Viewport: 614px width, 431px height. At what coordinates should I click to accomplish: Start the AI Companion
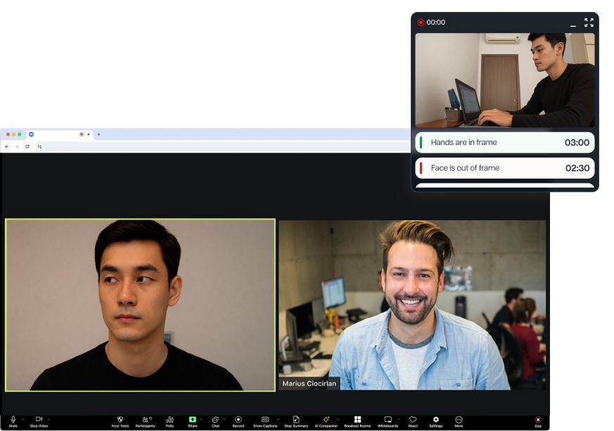326,420
